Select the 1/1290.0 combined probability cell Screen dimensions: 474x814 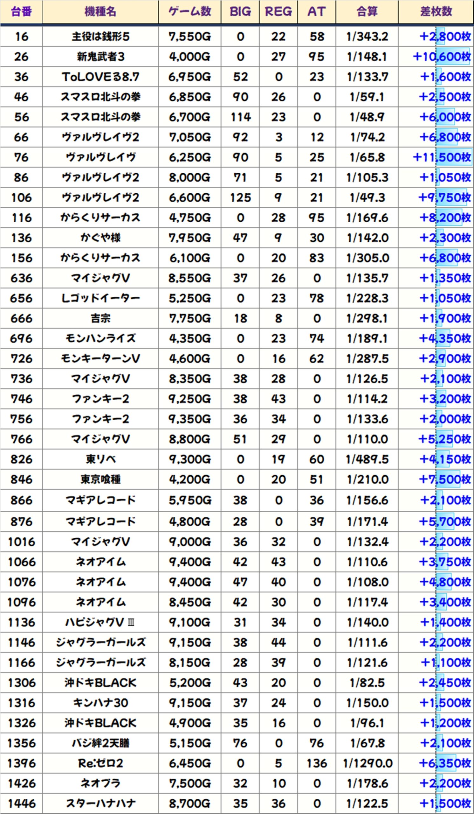click(367, 763)
